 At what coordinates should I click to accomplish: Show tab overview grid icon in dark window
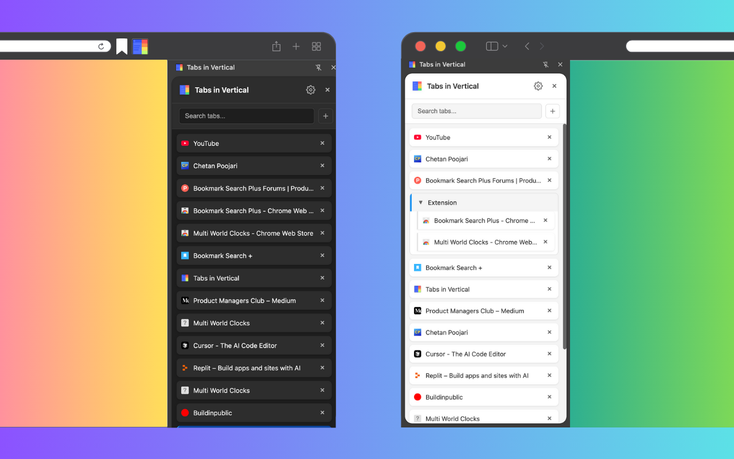(x=316, y=46)
